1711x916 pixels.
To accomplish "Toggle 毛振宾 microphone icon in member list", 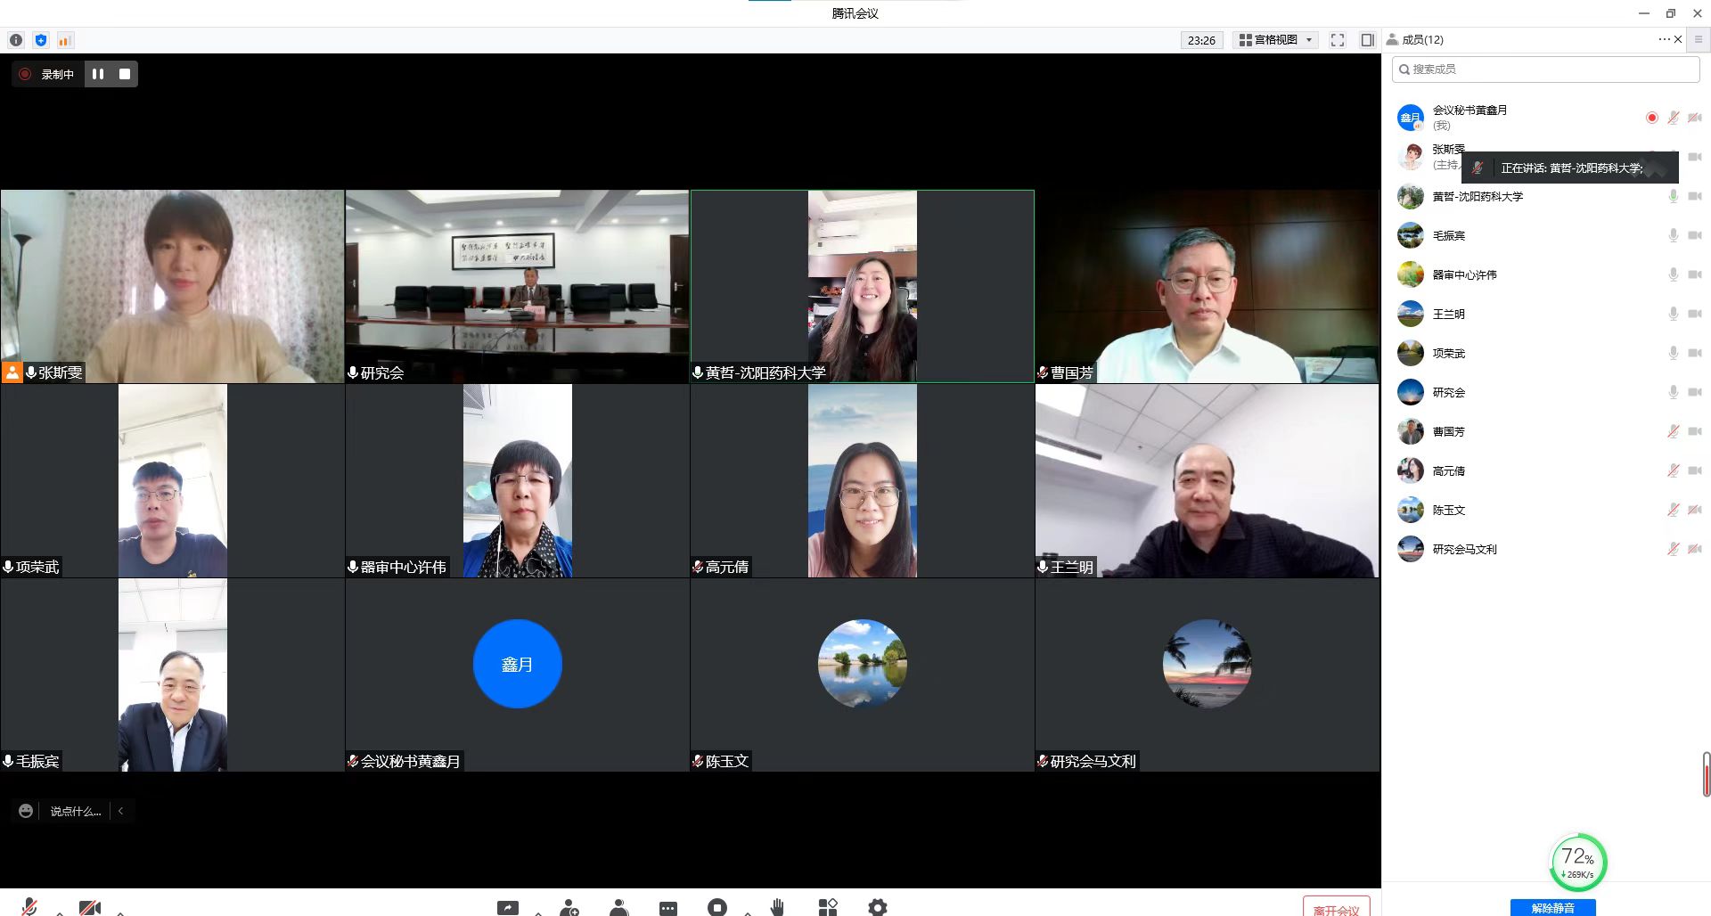I will pos(1674,235).
